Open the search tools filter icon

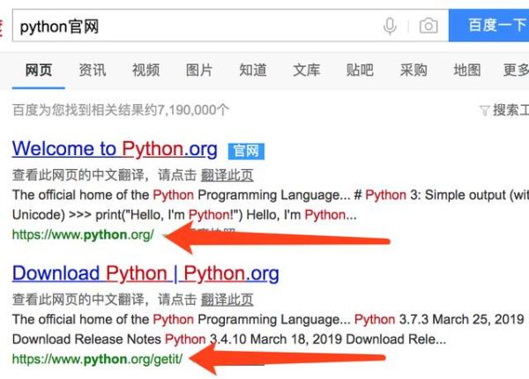click(x=484, y=110)
